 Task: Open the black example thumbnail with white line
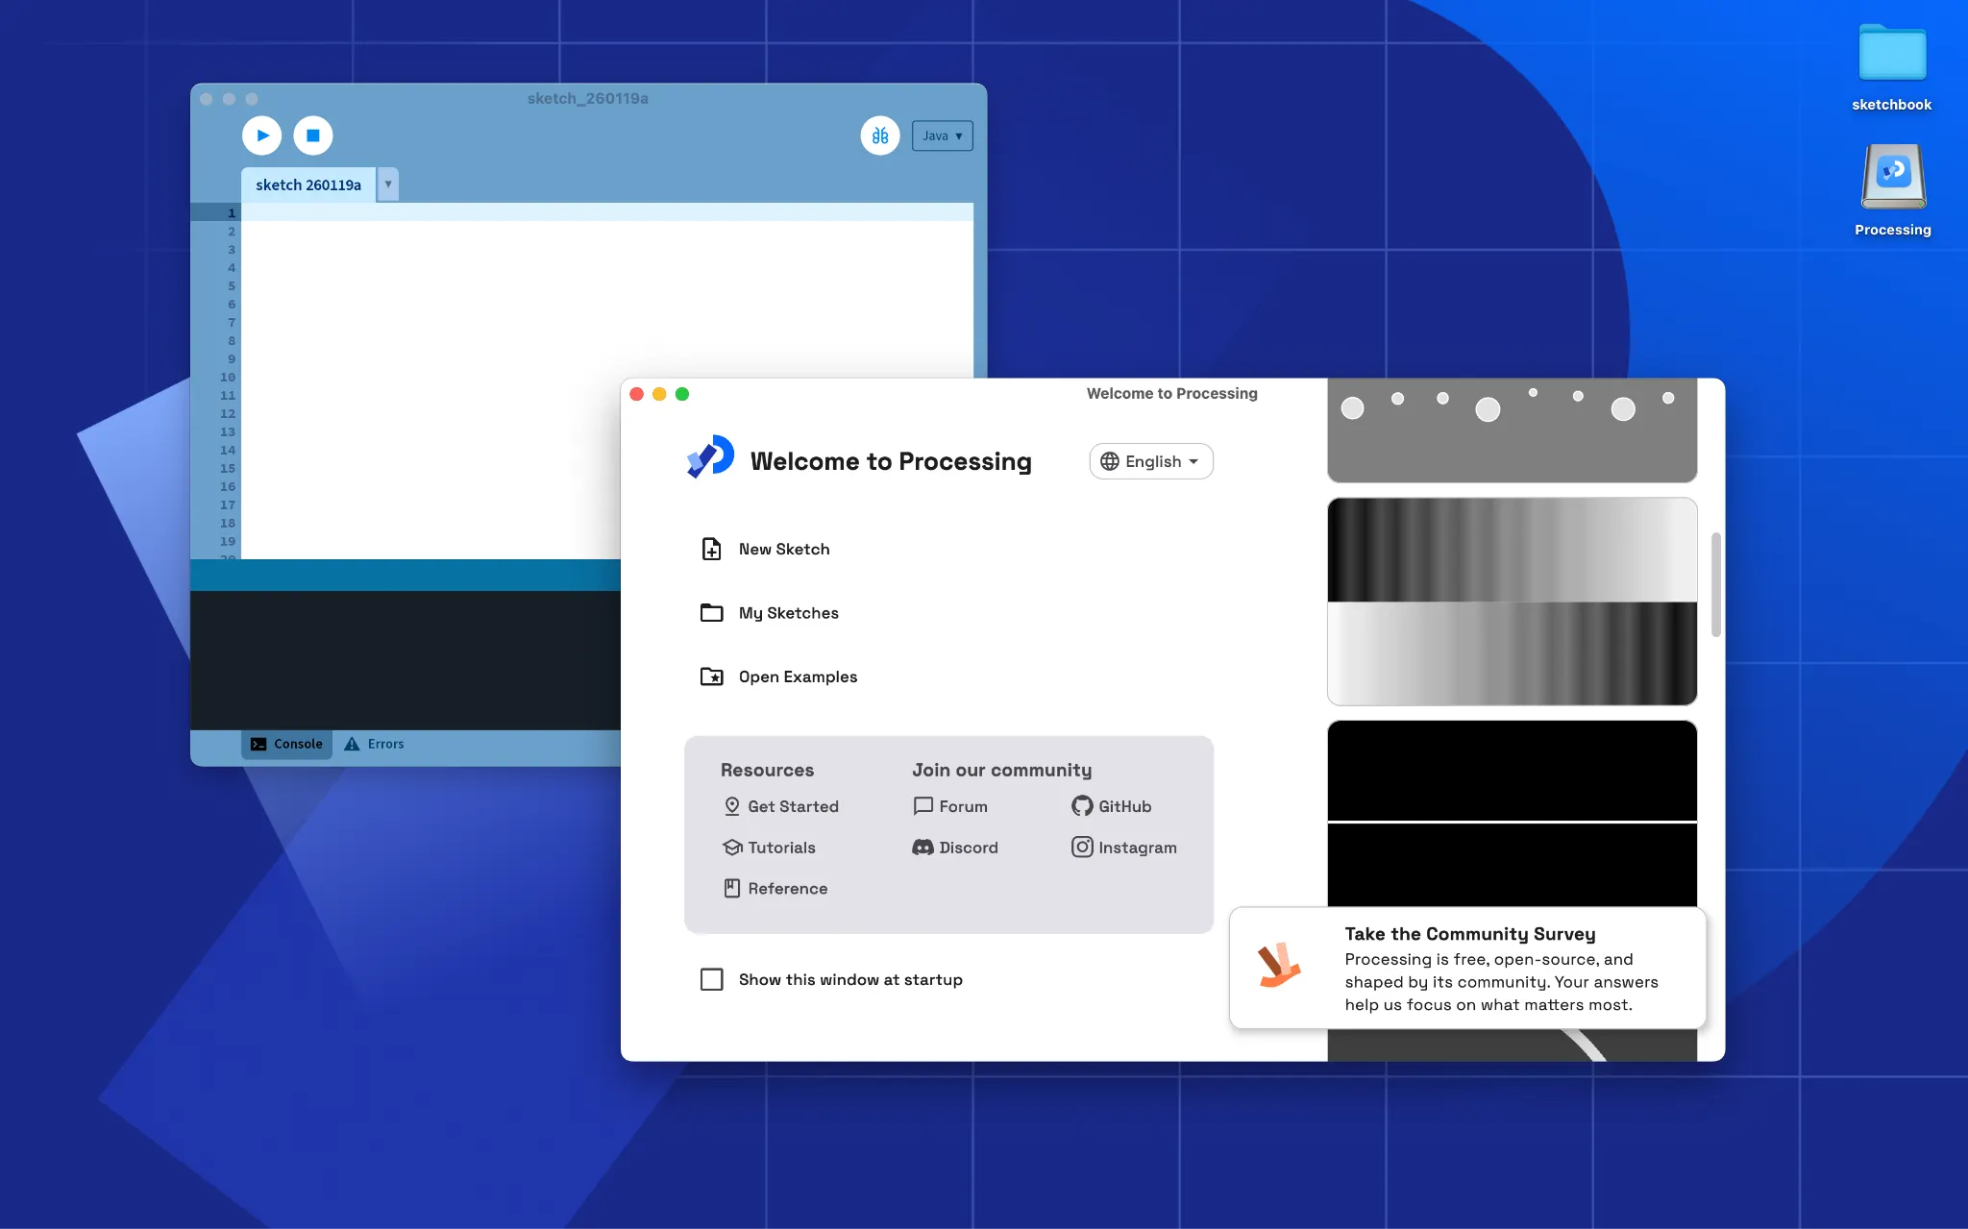coord(1512,813)
